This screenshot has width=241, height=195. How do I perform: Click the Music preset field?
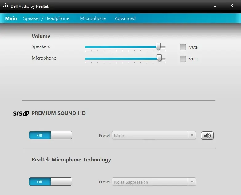pos(154,135)
